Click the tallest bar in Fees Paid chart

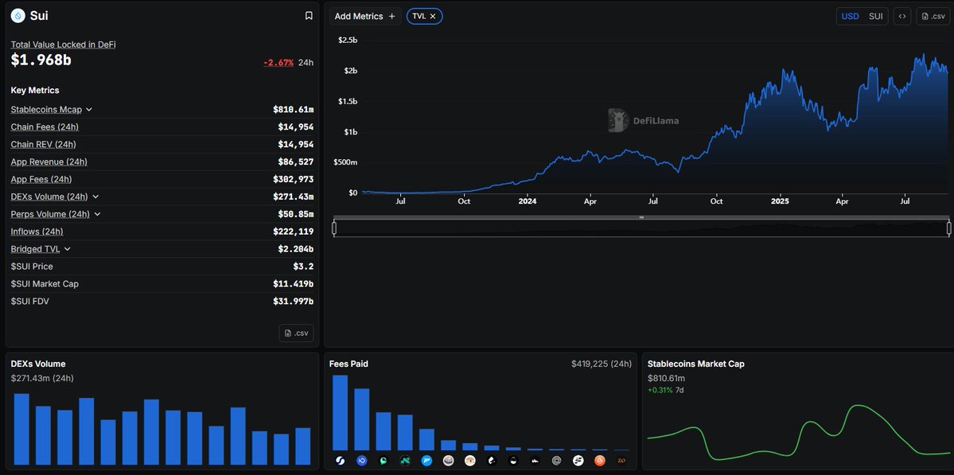click(340, 412)
